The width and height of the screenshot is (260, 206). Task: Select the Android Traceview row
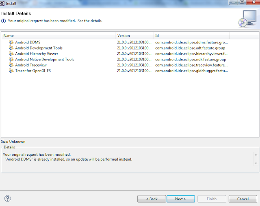(130, 65)
